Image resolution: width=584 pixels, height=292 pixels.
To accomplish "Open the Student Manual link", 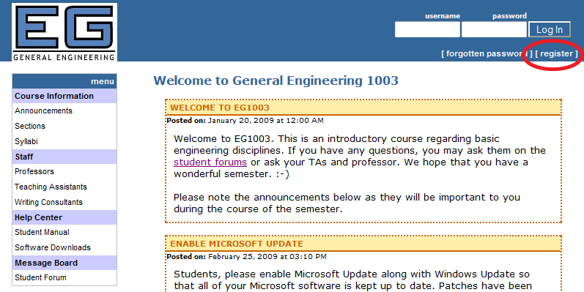I will click(x=42, y=232).
